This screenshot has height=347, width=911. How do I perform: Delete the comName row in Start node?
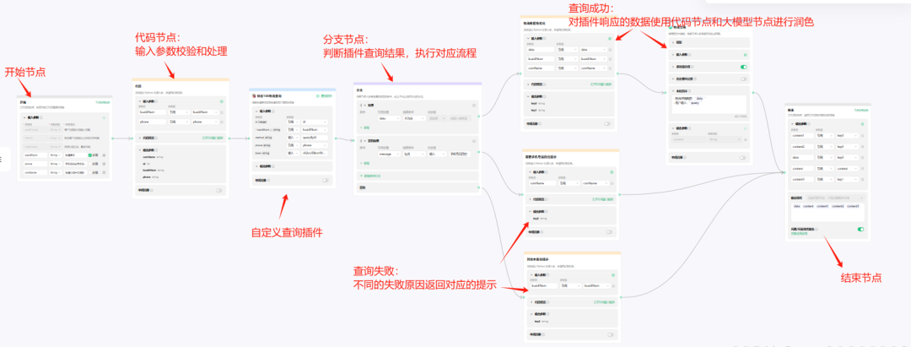pyautogui.click(x=104, y=172)
